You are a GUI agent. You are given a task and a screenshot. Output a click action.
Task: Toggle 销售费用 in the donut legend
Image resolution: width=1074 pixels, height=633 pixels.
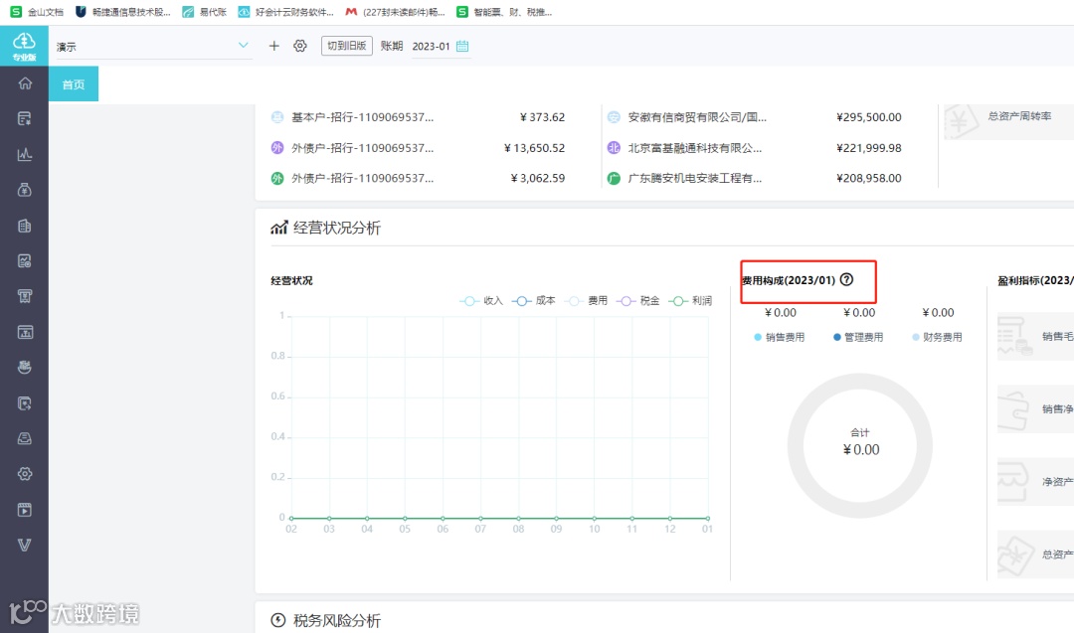coord(780,337)
